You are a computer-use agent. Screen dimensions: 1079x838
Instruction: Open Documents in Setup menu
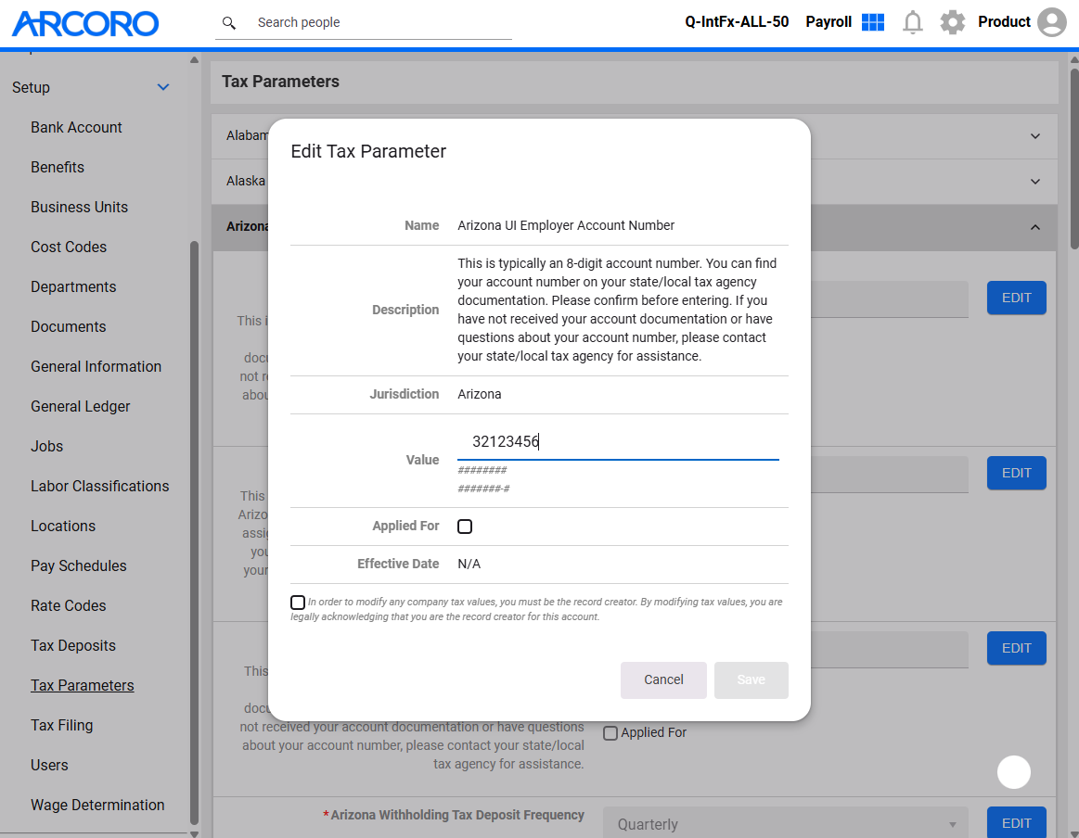click(x=68, y=326)
